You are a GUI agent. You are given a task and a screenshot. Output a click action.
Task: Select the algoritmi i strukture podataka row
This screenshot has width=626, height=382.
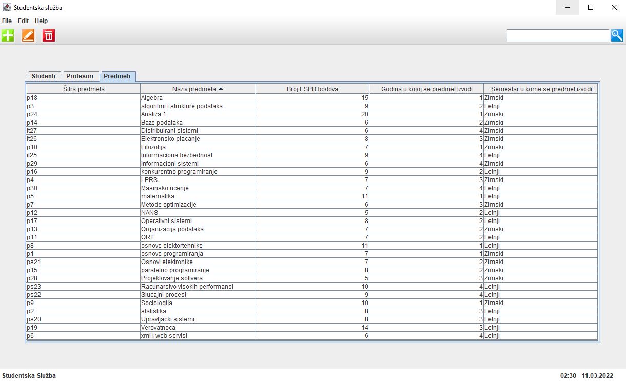(312, 106)
